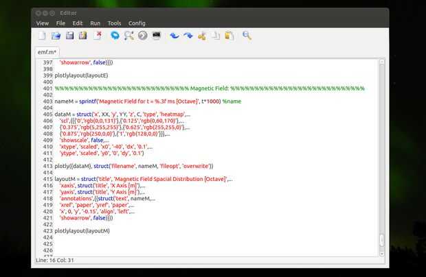Paste with the clipboard icon
This screenshot has width=426, height=277.
point(229,36)
